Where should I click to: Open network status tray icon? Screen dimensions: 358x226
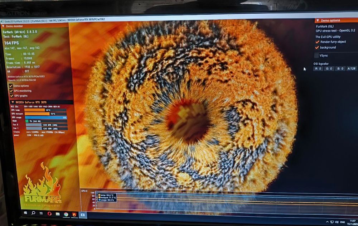point(332,222)
